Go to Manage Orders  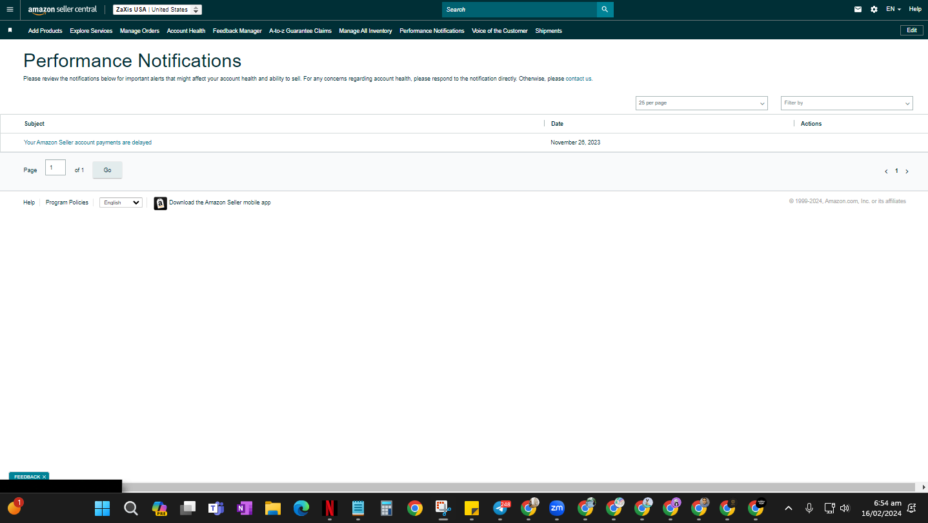click(x=139, y=31)
